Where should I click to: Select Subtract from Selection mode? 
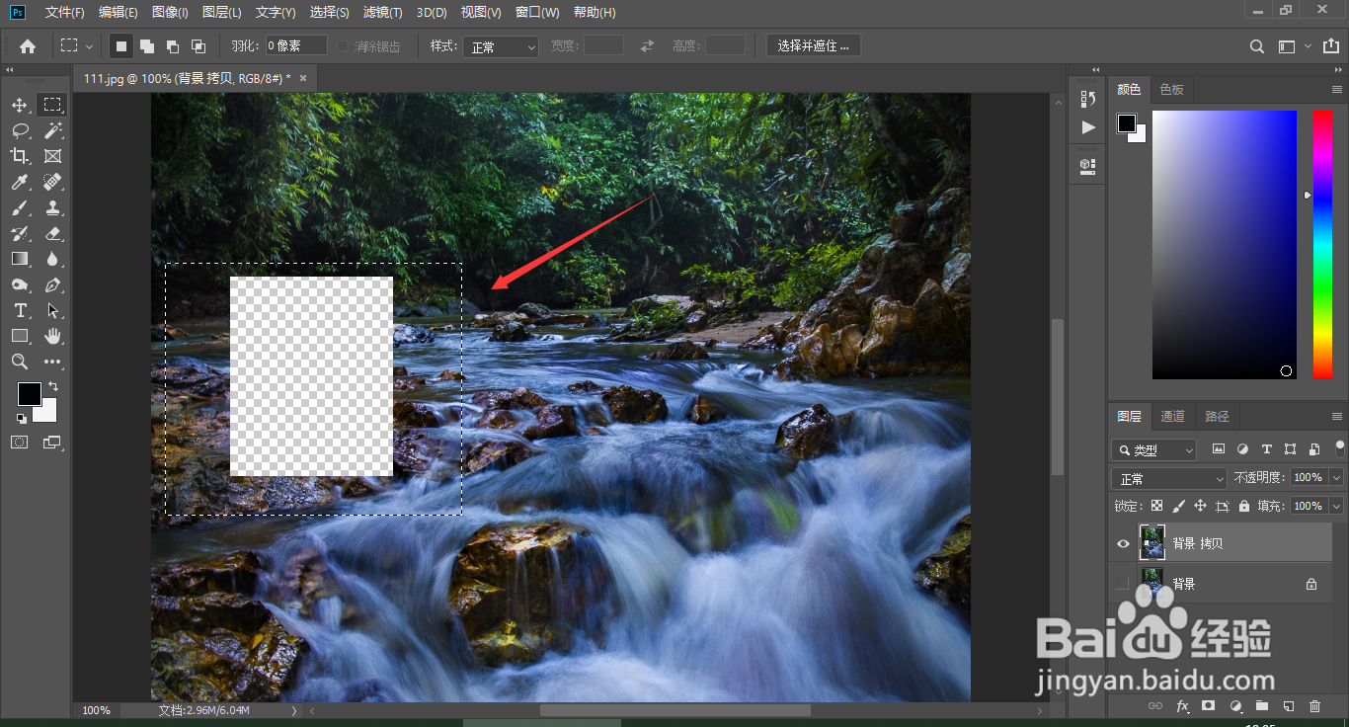[172, 46]
